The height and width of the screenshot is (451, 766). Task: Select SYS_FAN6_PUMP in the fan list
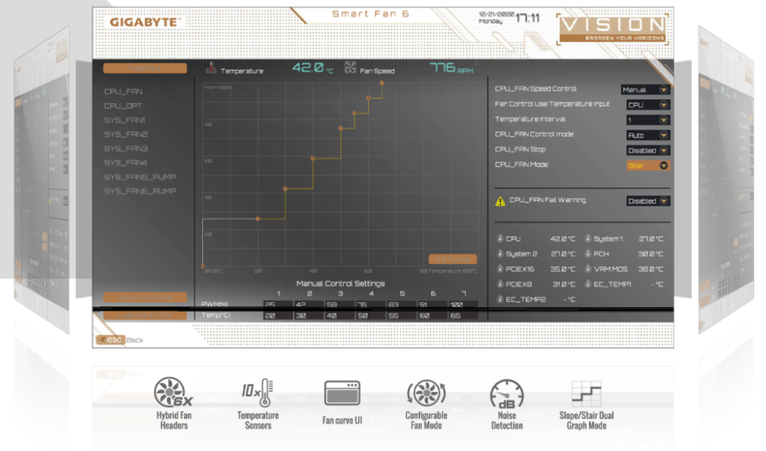140,191
